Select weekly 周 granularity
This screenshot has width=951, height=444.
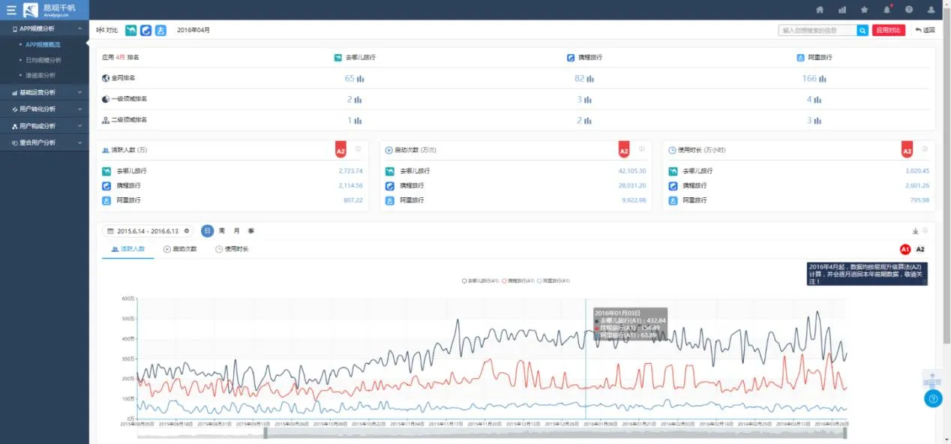pos(222,231)
